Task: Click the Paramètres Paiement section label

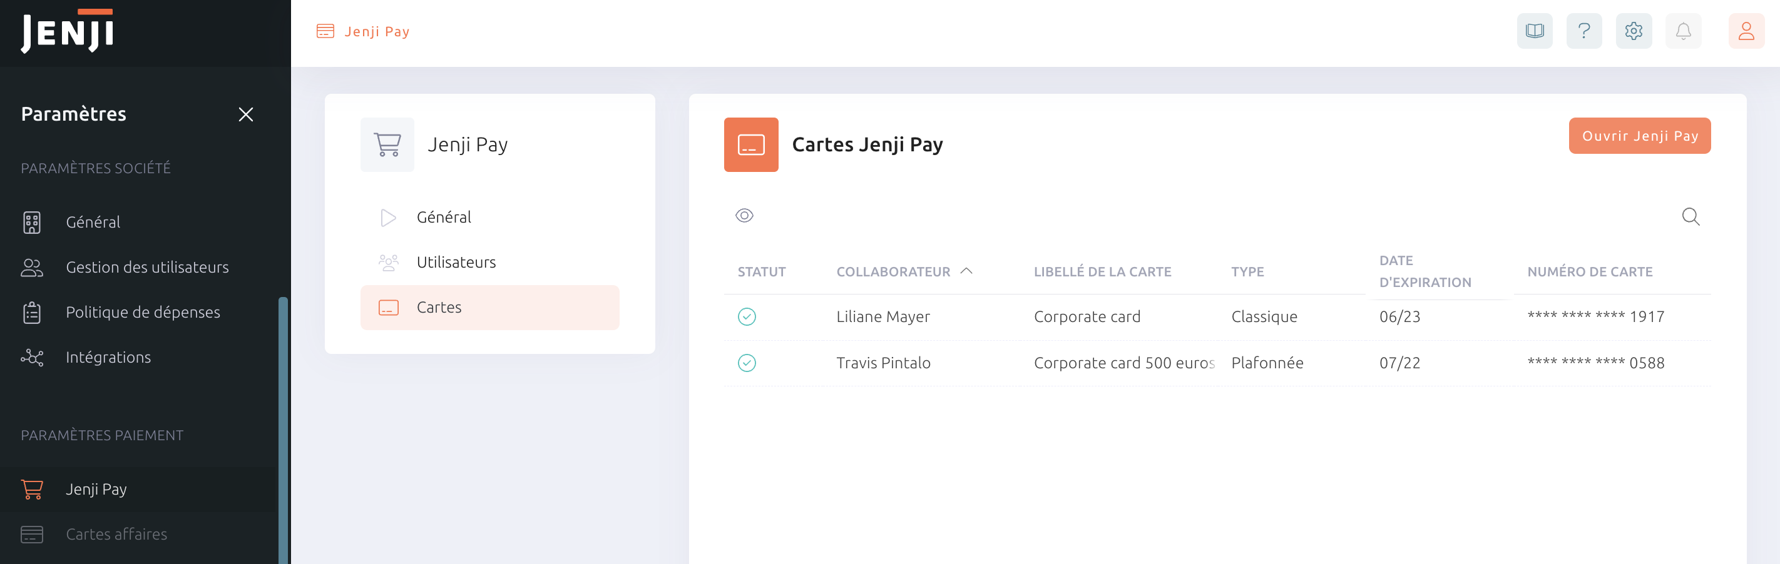Action: click(x=101, y=436)
